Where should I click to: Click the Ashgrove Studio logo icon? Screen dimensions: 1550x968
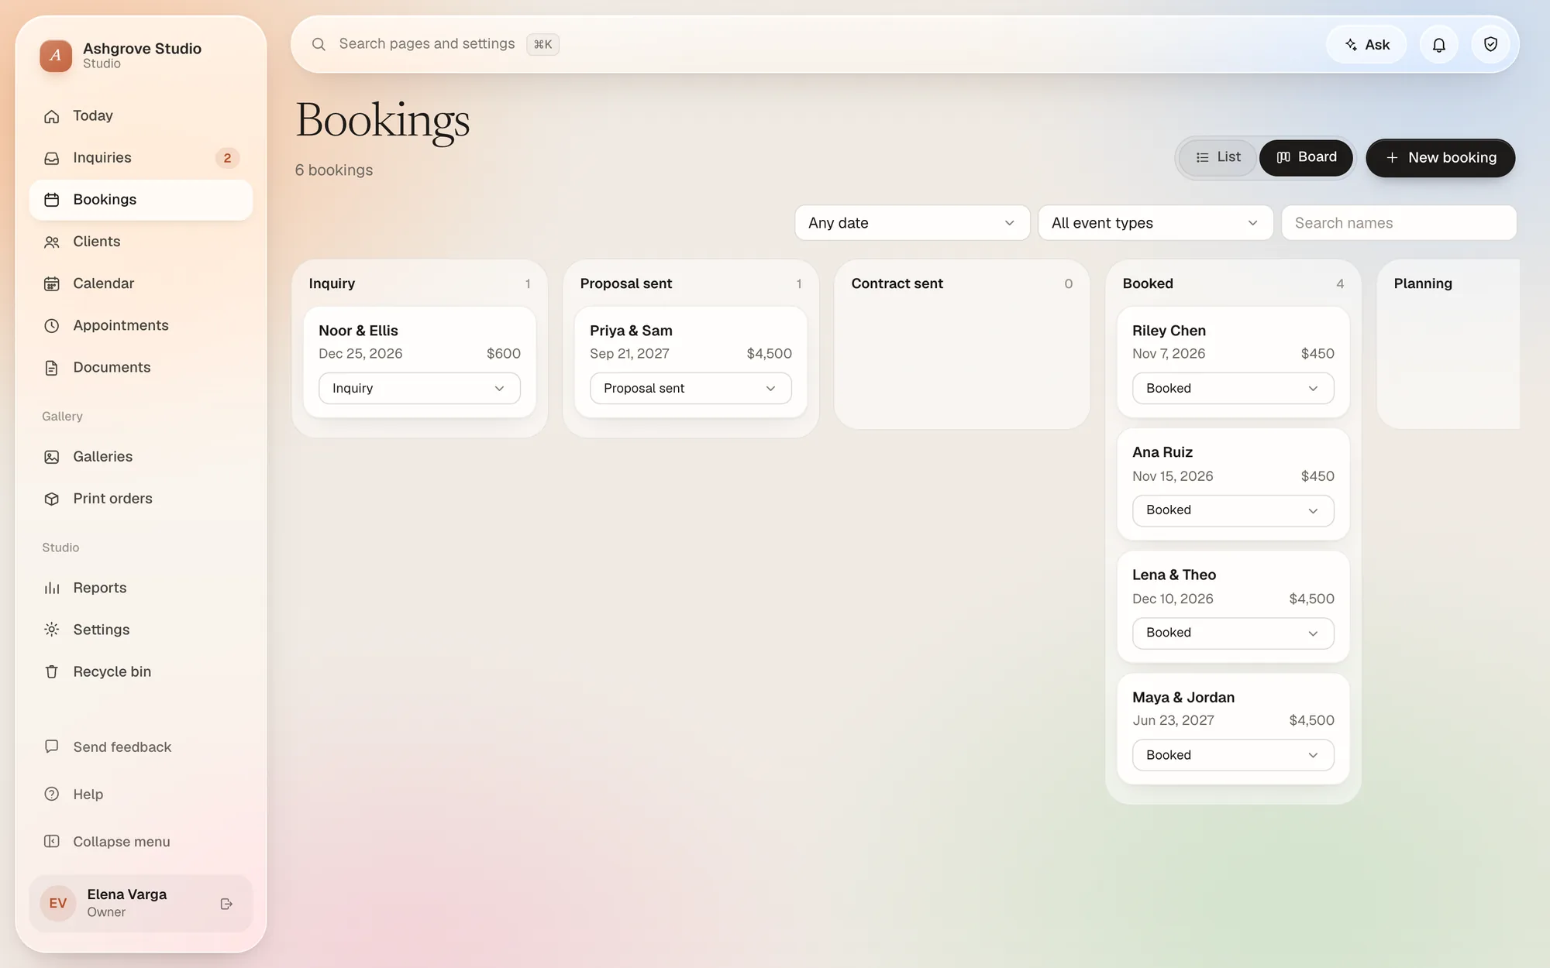56,56
